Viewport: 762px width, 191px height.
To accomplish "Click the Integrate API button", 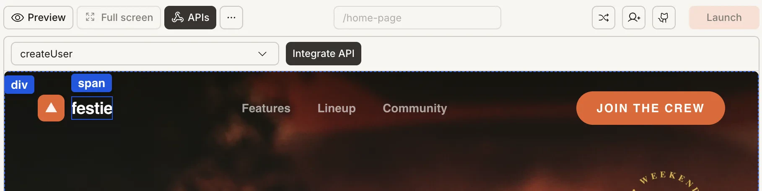I will coord(324,54).
